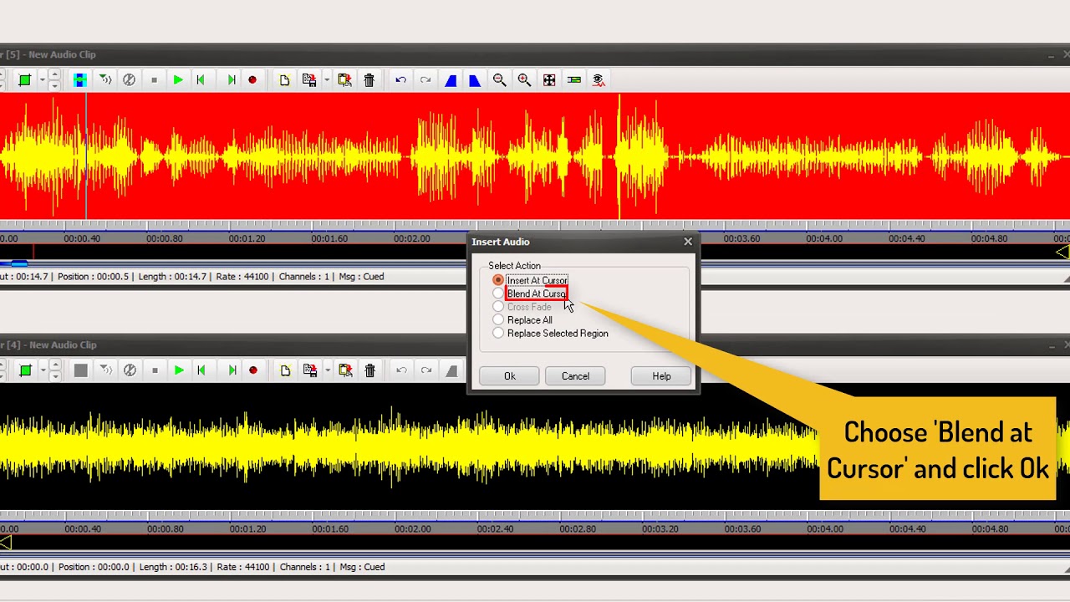Skip to end in top window [5]
Screen dimensions: 1070x602
(232, 80)
